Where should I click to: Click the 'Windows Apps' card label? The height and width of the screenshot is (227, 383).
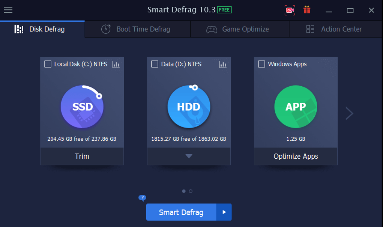287,64
